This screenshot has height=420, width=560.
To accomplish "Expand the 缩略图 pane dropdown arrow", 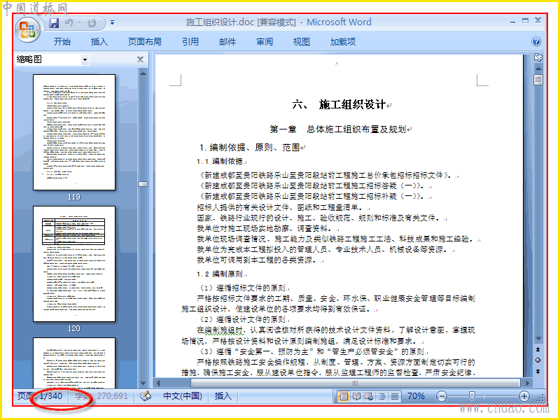I will [85, 59].
